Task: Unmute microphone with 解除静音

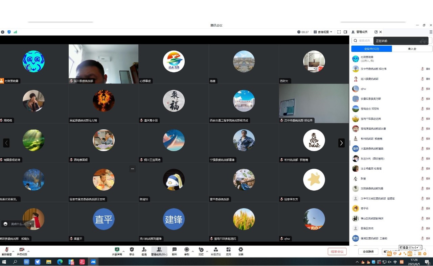Action: tap(6, 251)
